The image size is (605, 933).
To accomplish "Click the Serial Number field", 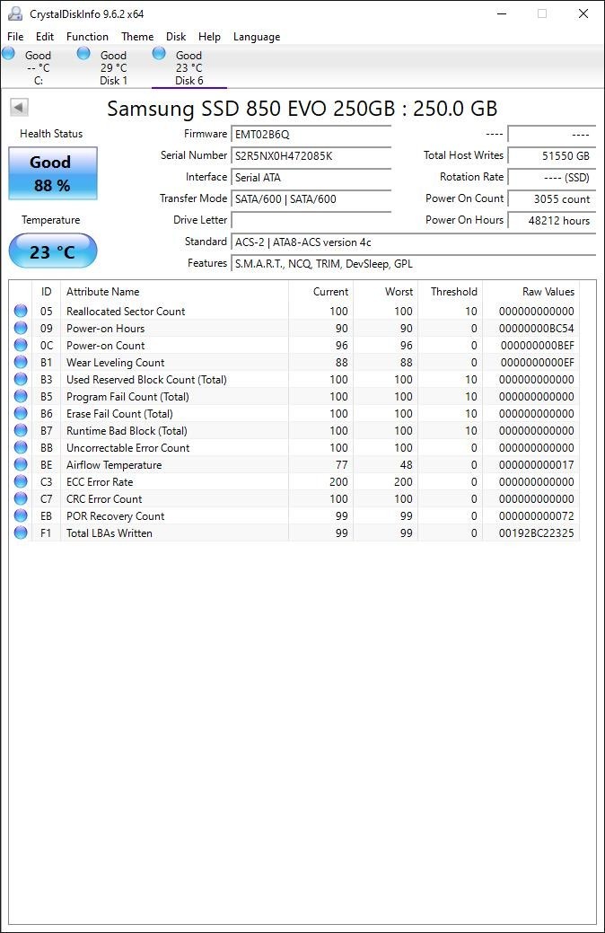I will click(311, 156).
